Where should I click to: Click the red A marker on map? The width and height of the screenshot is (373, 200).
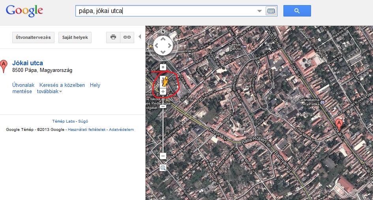[x=338, y=124]
